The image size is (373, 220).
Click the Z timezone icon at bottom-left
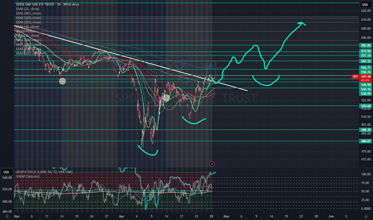point(7,216)
